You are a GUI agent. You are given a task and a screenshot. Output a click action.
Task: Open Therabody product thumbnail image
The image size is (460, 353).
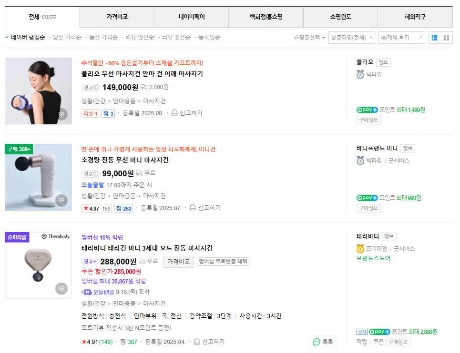pos(38,265)
